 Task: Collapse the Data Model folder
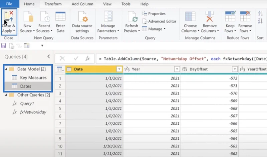click(6, 69)
